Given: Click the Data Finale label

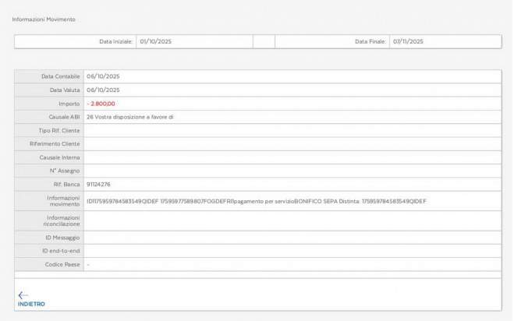Looking at the screenshot, I should click(370, 41).
